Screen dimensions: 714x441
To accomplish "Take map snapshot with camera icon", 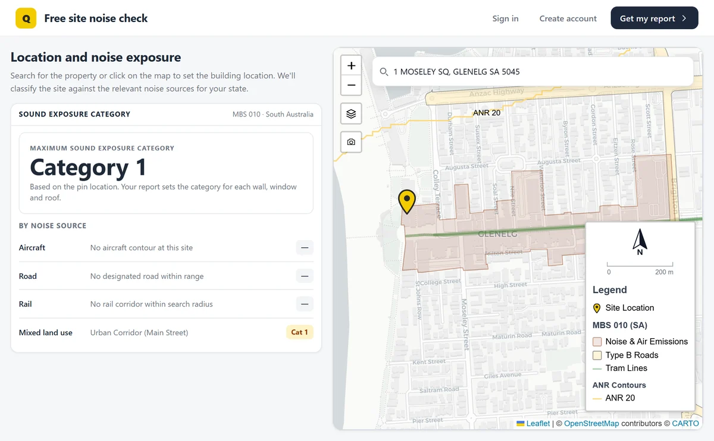I will [351, 142].
